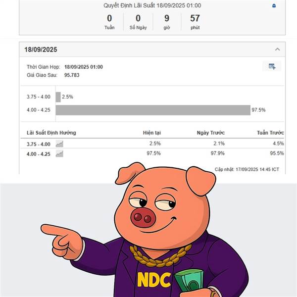The height and width of the screenshot is (297, 297).
Task: Click the bell alert icon
Action: coord(274,6)
